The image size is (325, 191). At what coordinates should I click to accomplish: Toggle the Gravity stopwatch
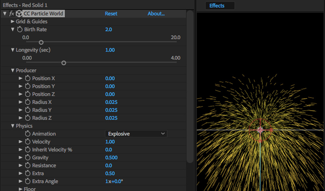coord(28,158)
